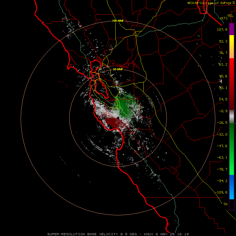The image size is (236, 236).
Task: Select the 107.8 velocity scale value
Action: [222, 29]
